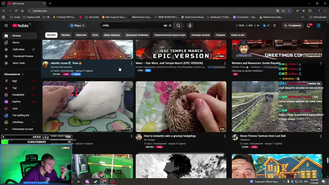Select the Наскоро качени chip
This screenshot has height=185, width=329.
pos(200,35)
